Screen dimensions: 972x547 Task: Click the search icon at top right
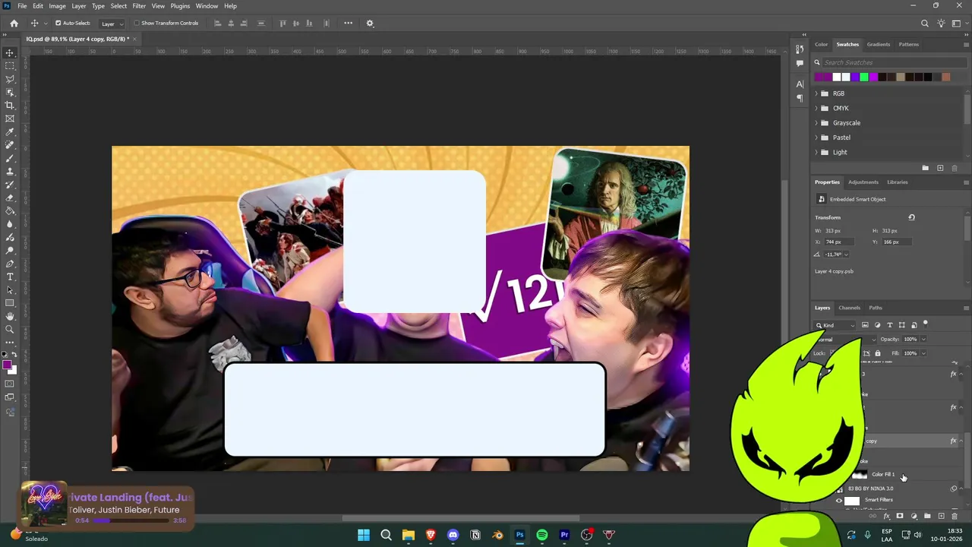pos(924,24)
